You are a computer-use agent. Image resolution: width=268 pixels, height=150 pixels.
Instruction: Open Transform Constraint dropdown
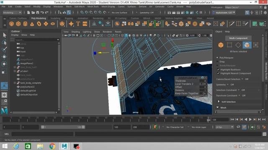(239, 95)
